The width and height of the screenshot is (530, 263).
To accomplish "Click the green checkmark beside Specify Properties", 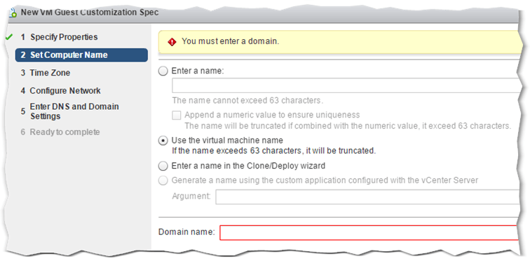I will click(9, 37).
